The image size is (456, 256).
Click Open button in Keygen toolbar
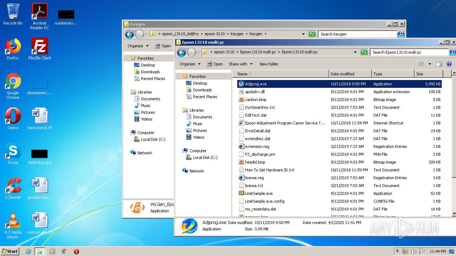tap(163, 46)
